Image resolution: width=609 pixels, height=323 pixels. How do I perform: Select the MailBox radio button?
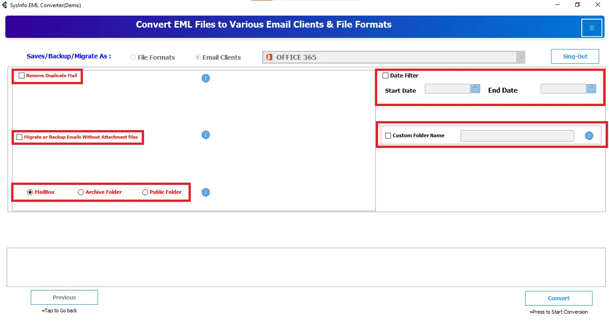coord(30,192)
